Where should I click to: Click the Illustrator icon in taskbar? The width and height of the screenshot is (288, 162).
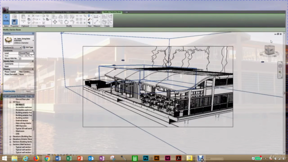click(157, 158)
